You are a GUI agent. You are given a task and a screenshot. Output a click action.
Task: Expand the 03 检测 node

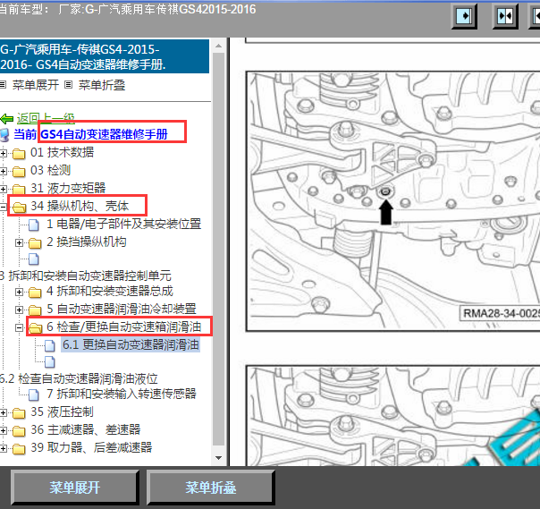(3, 171)
